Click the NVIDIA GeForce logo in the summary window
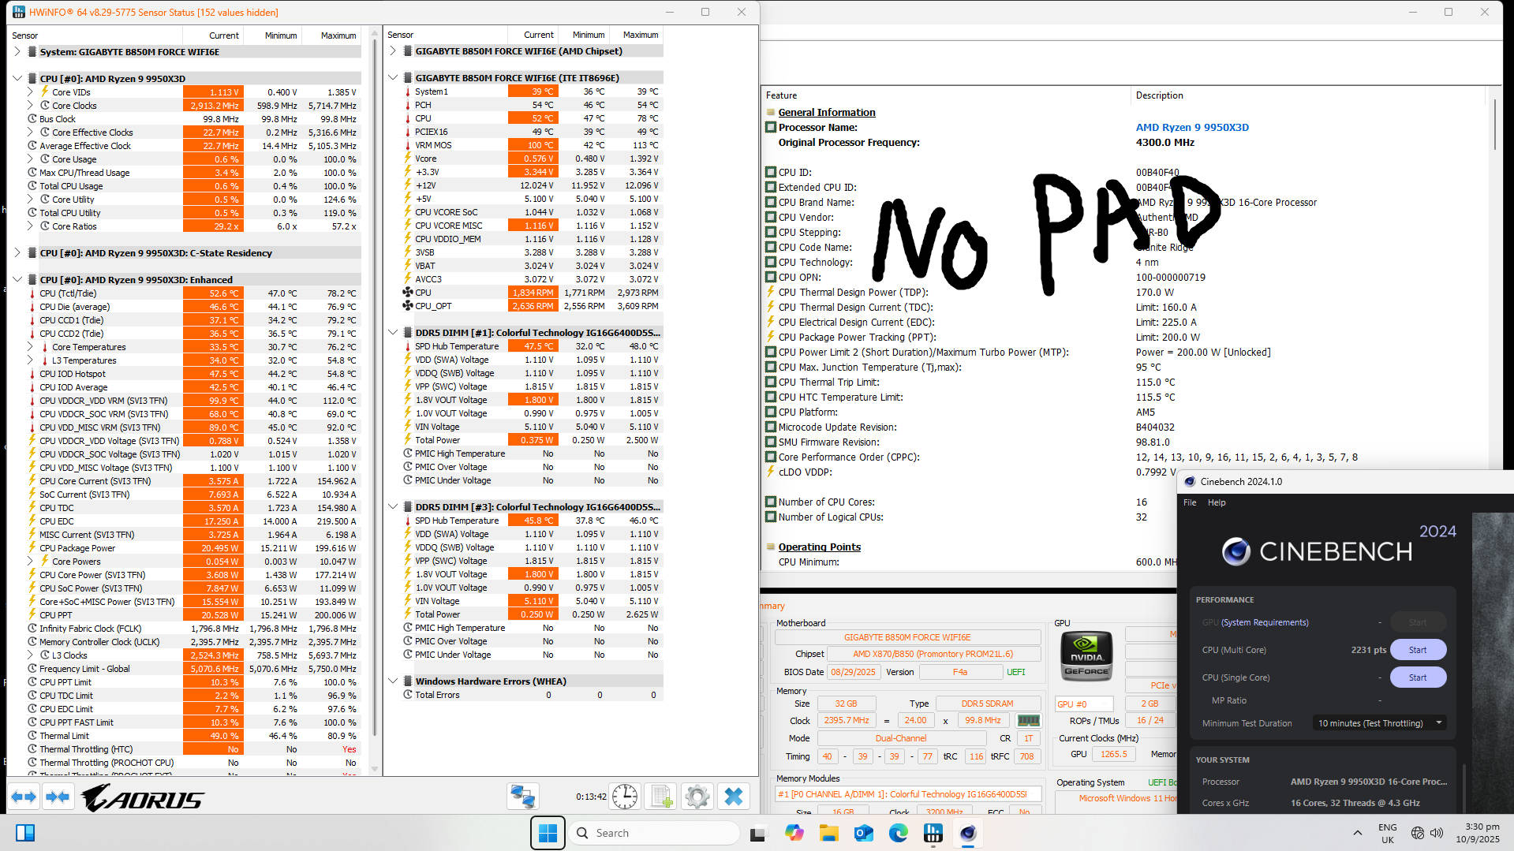The width and height of the screenshot is (1514, 851). 1086,655
